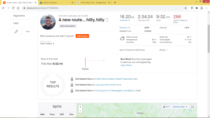
Task: Open the Segments sidebar item
Action: [x=22, y=16]
